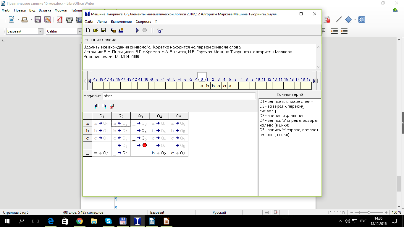The width and height of the screenshot is (404, 227).
Task: Select column header Q1 in program table
Action: pyautogui.click(x=102, y=116)
